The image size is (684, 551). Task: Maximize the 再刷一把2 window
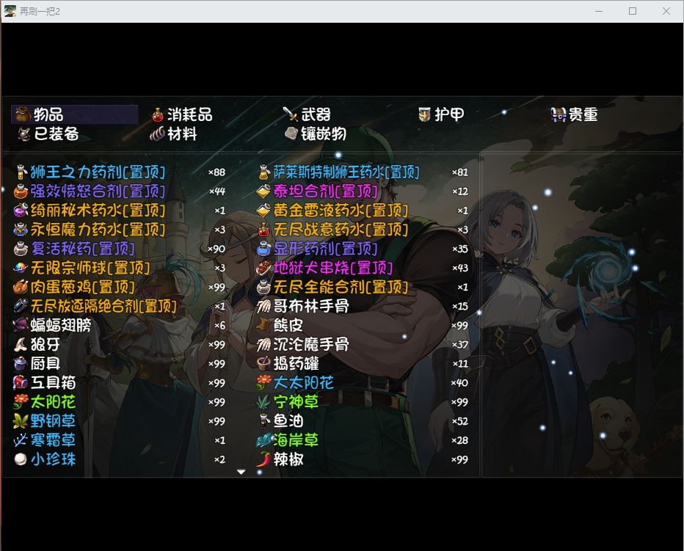coord(633,11)
